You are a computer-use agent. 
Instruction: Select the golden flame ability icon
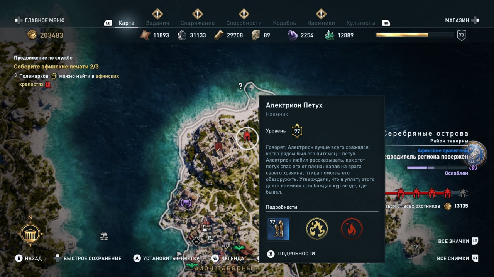317,229
